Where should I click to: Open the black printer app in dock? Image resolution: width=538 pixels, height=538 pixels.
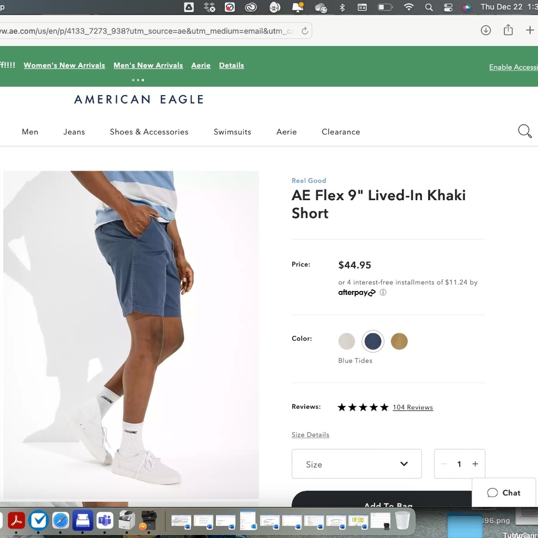click(x=148, y=520)
